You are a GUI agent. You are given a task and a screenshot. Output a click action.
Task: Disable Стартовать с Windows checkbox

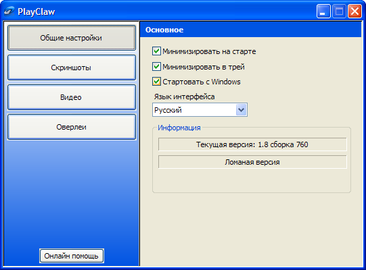click(x=156, y=82)
